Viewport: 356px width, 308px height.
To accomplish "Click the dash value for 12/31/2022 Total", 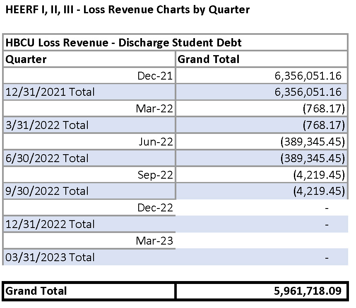I will (327, 225).
